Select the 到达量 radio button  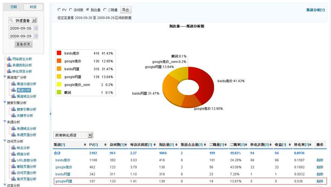[x=88, y=10]
